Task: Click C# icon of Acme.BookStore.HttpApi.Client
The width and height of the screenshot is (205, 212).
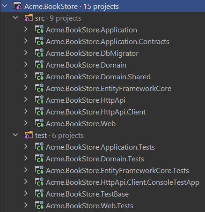Action: tap(39, 112)
